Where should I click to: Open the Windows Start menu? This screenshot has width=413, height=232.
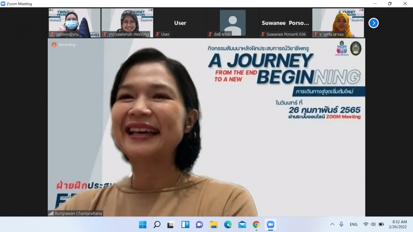point(143,224)
